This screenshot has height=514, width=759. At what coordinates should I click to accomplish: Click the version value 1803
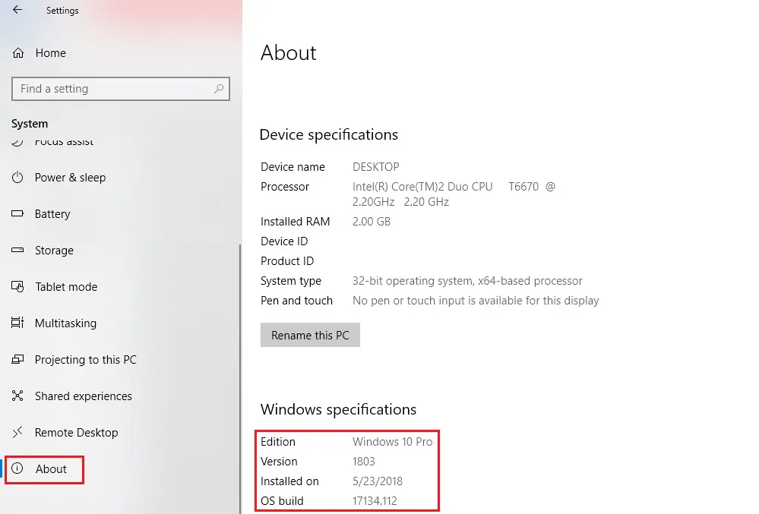(363, 462)
